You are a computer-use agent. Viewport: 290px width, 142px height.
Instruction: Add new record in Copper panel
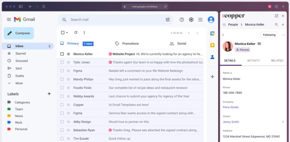point(283,25)
